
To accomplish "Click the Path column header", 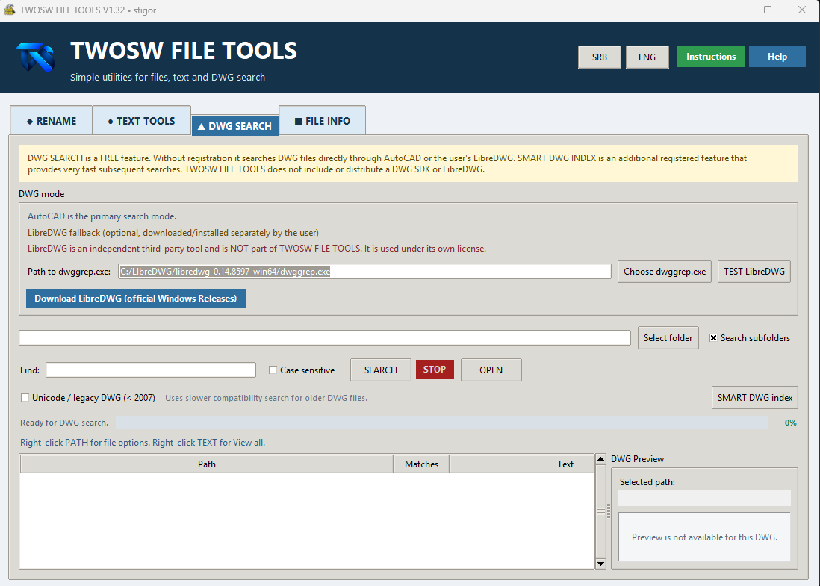I will (x=207, y=464).
